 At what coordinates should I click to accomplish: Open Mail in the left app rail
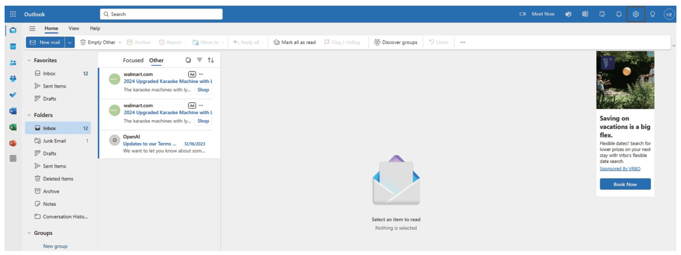point(13,30)
